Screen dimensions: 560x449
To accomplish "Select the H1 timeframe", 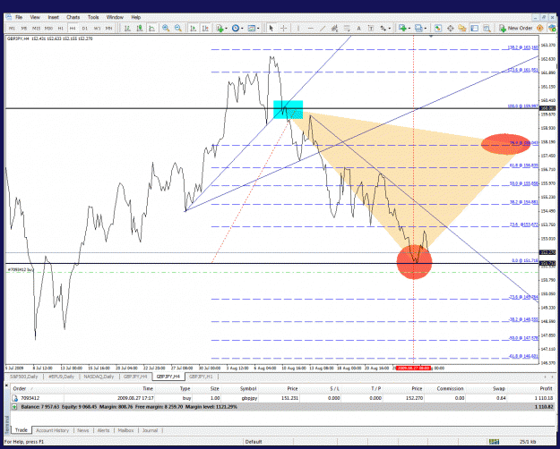I will [x=60, y=28].
